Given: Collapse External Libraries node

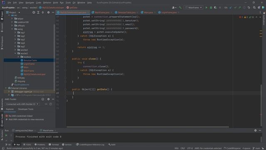Looking at the screenshot, I should point(6,88).
